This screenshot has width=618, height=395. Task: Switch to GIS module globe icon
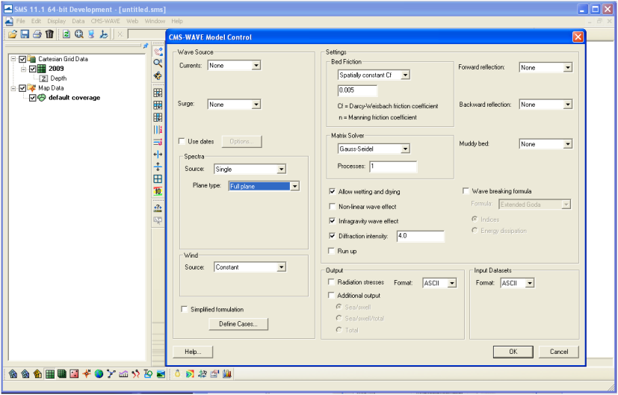click(x=99, y=374)
